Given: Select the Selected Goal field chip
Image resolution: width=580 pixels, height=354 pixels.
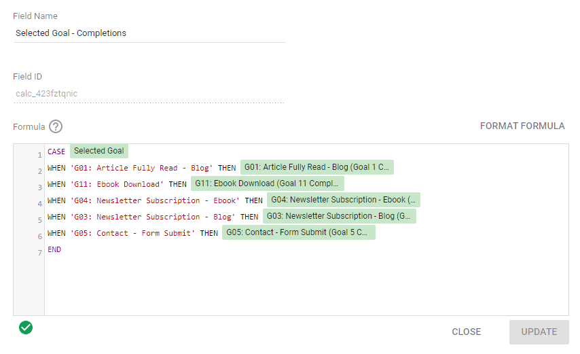Looking at the screenshot, I should pos(99,151).
